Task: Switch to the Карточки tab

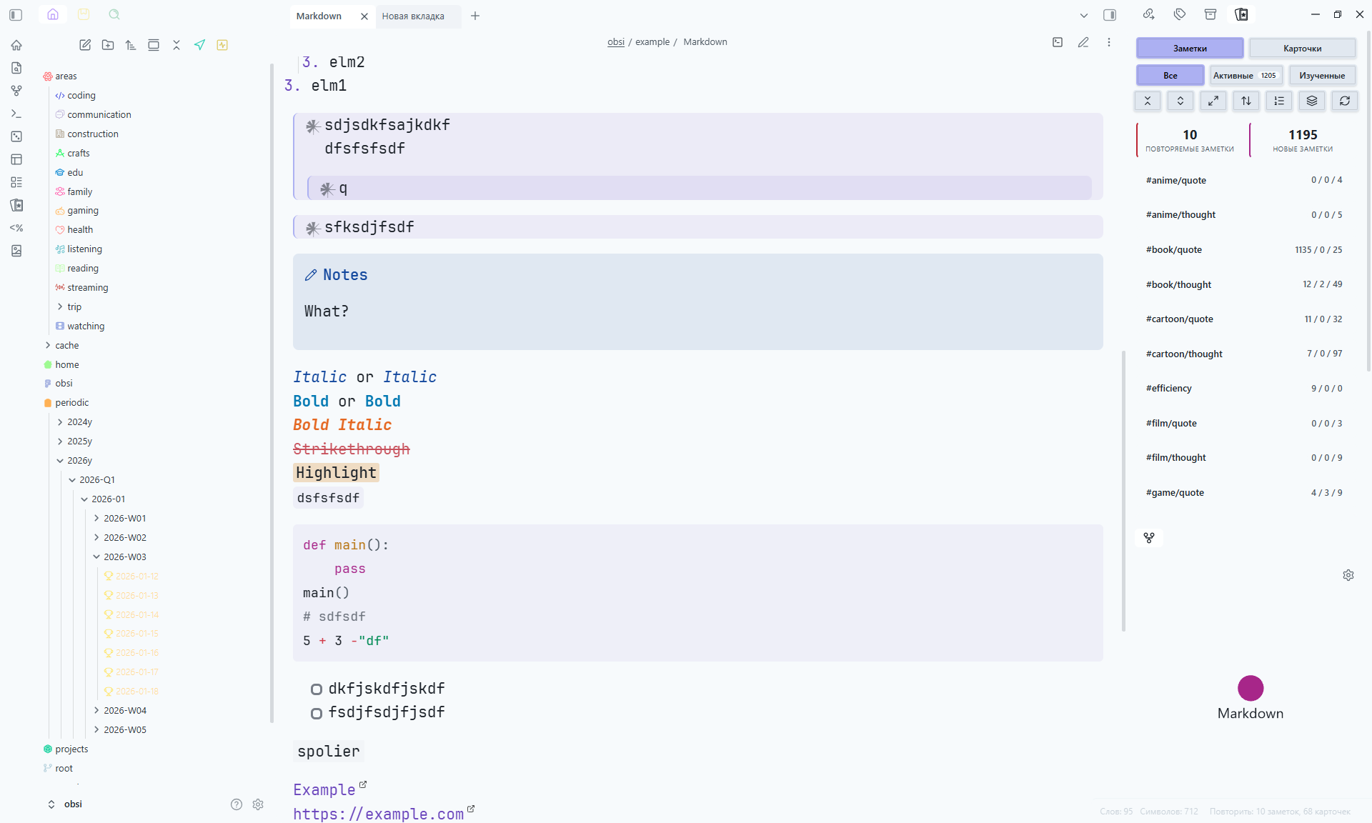Action: point(1302,49)
